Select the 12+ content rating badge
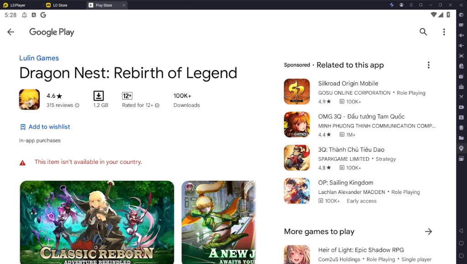 tap(127, 96)
